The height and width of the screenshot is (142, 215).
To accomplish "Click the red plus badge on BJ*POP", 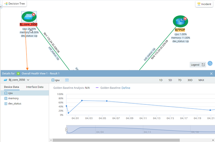I will click(x=185, y=19).
